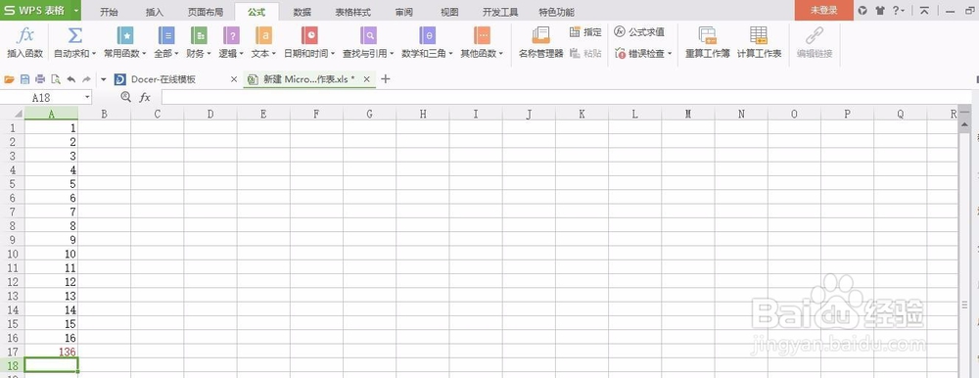Click inside the formula bar input field
Viewport: 979px width, 378px height.
point(567,97)
